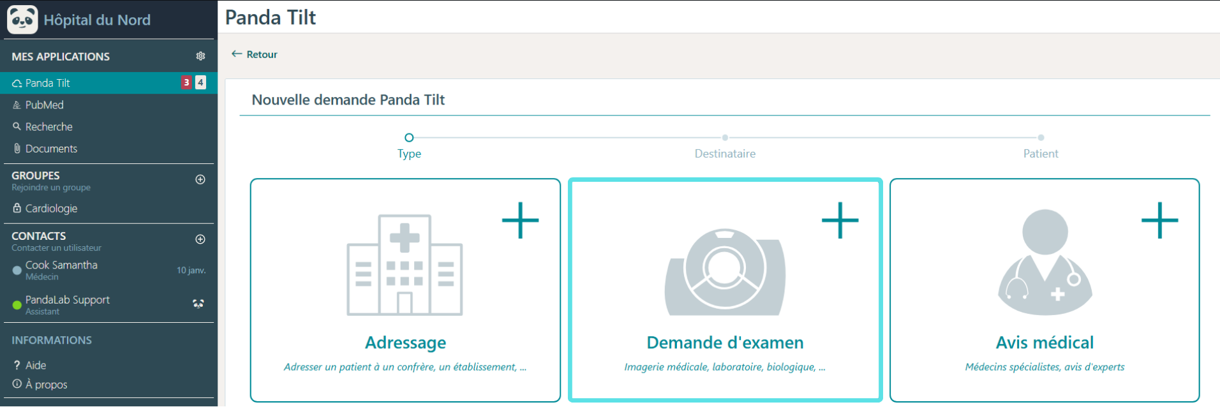Screen dimensions: 1220x407
Task: Click Hôpital du Nord title
Action: [x=97, y=20]
